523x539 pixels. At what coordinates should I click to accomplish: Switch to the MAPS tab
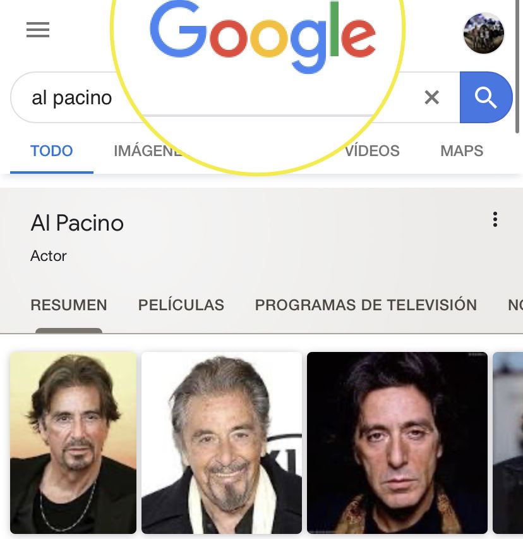click(462, 151)
